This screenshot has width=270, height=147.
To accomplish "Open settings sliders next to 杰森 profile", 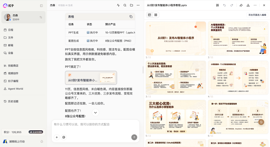I will point(41,17).
